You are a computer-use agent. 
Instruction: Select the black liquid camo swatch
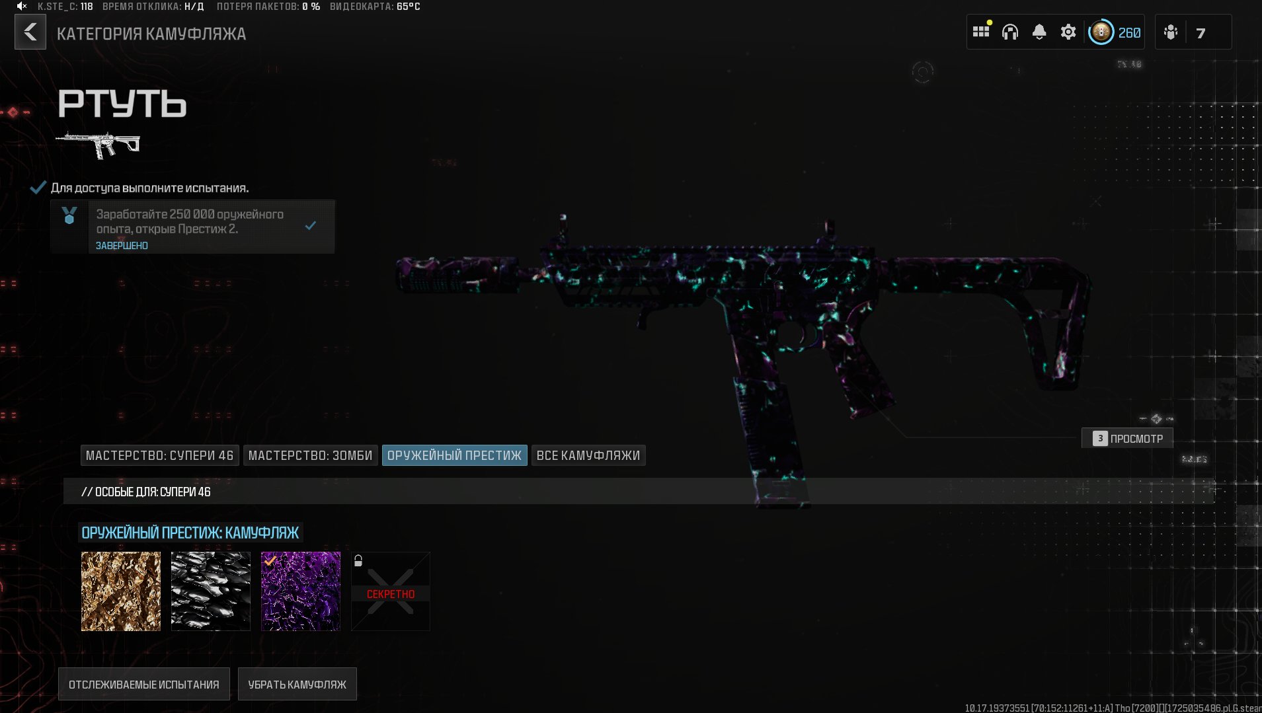click(211, 591)
